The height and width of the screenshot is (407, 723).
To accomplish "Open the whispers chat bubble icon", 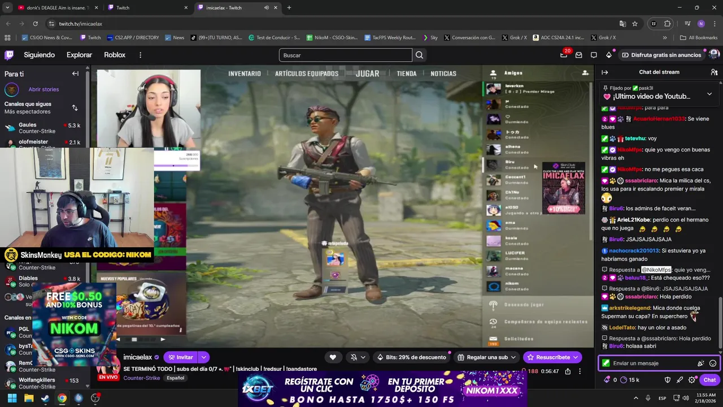I will coord(594,55).
